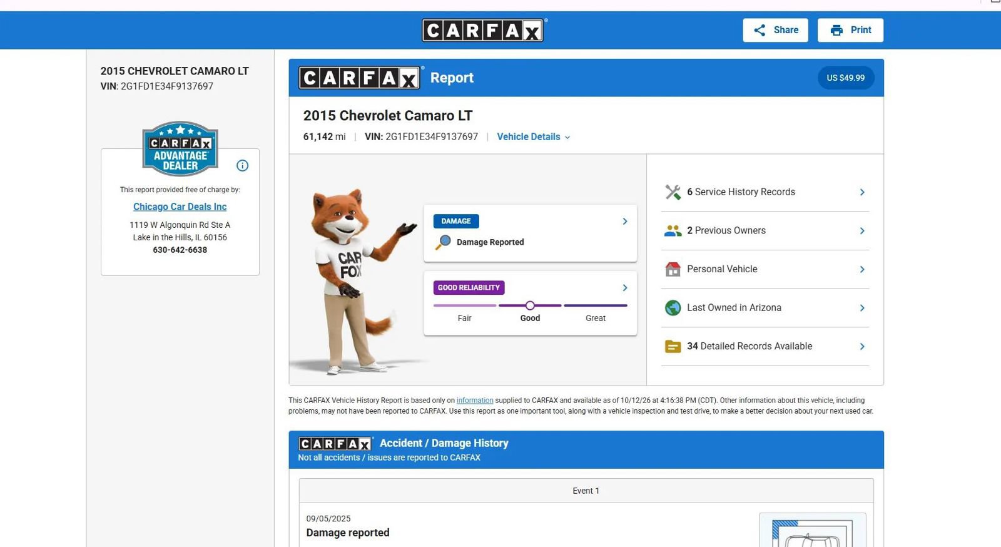
Task: Expand the 6 Service History Records chevron
Action: pyautogui.click(x=862, y=192)
